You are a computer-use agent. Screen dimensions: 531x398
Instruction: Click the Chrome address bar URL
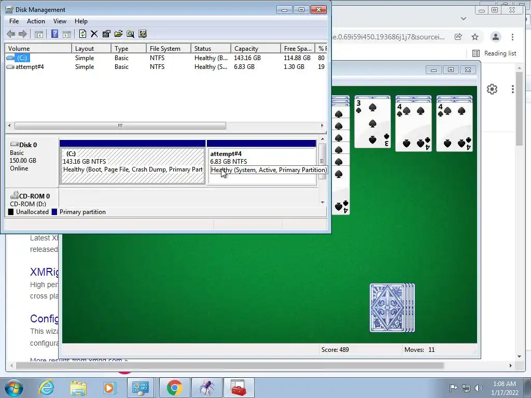tap(389, 37)
